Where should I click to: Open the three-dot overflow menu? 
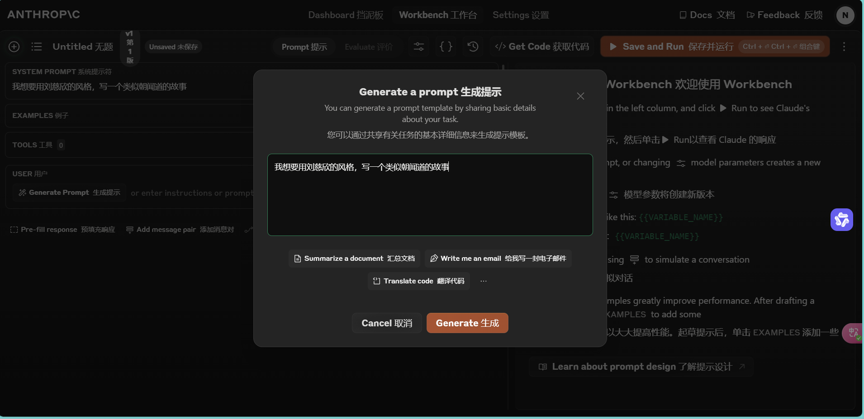tap(844, 47)
